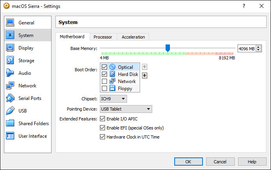
Task: Select the Display monitor icon
Action: coord(10,48)
